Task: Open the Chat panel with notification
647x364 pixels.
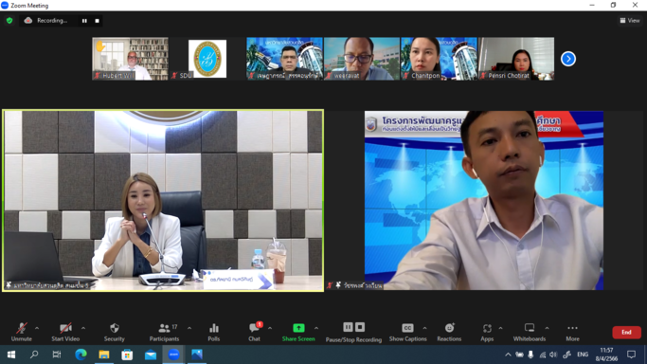Action: pyautogui.click(x=255, y=332)
